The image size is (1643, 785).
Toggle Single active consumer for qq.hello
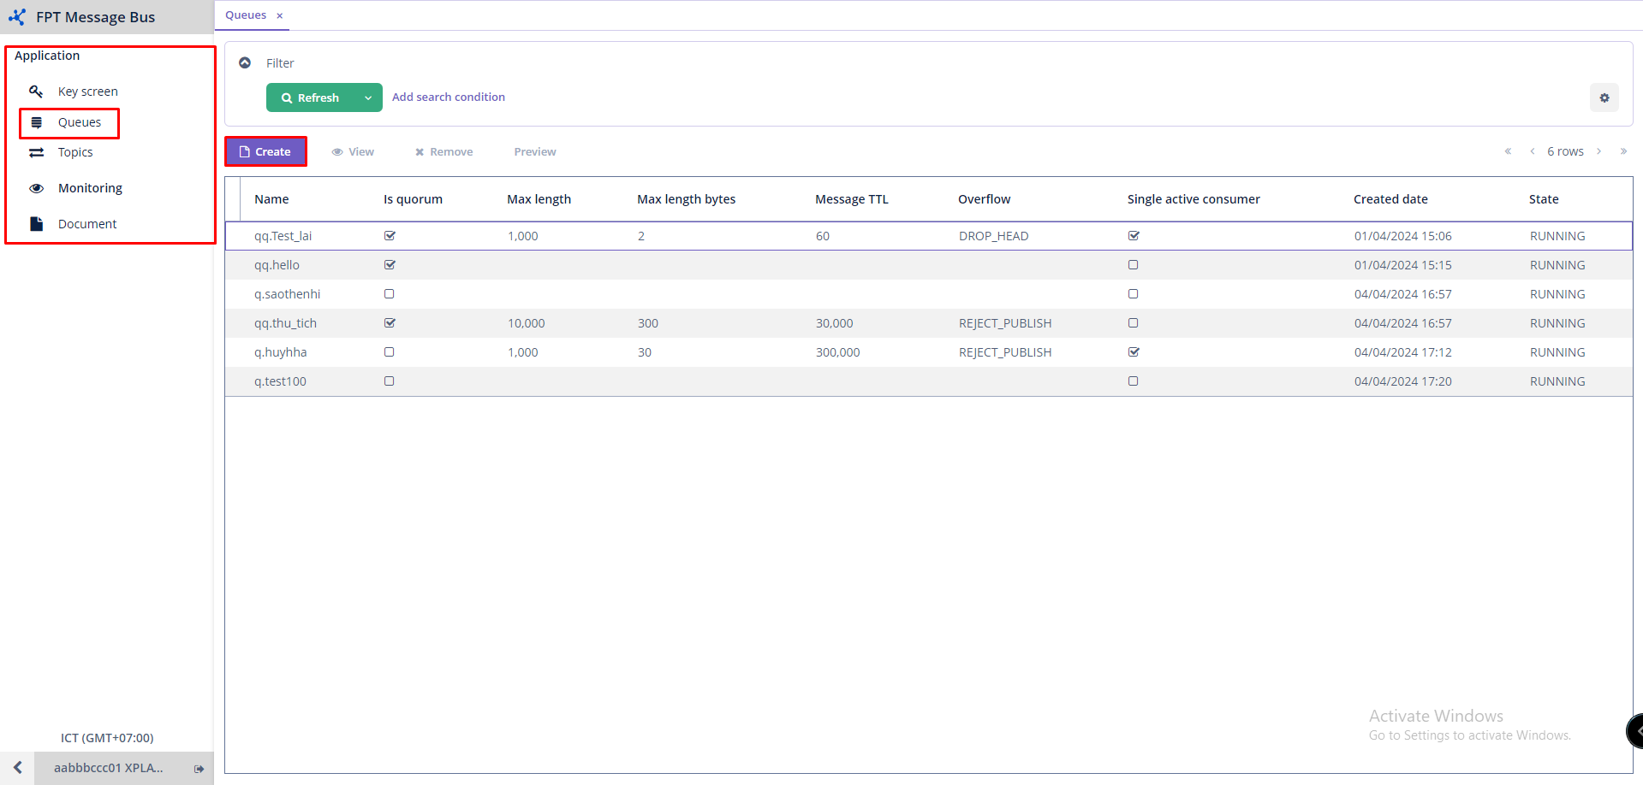coord(1133,265)
